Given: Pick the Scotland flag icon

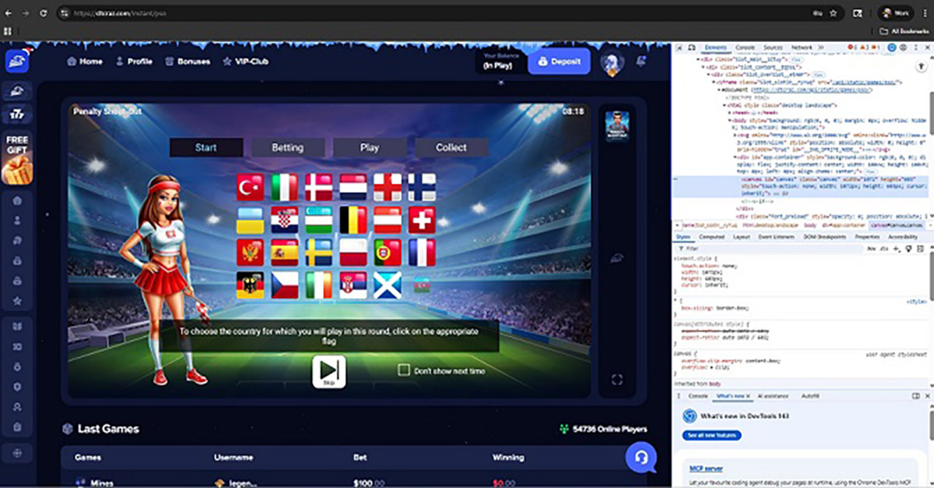Looking at the screenshot, I should (x=388, y=285).
